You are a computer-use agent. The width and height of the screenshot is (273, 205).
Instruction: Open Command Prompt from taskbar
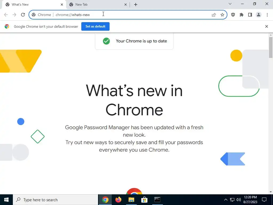click(157, 200)
